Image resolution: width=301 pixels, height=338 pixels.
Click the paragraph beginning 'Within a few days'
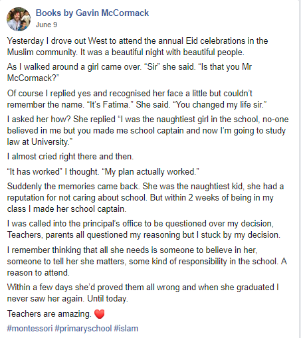click(143, 293)
